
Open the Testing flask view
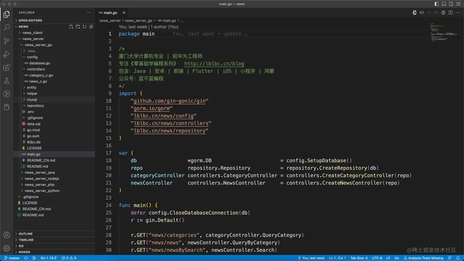point(6,81)
